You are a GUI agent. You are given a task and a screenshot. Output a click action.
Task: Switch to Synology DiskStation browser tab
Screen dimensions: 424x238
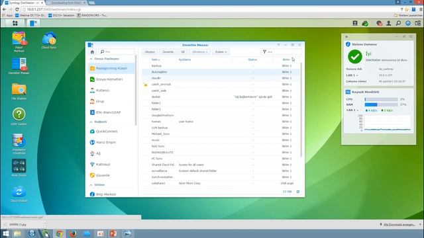(x=24, y=3)
